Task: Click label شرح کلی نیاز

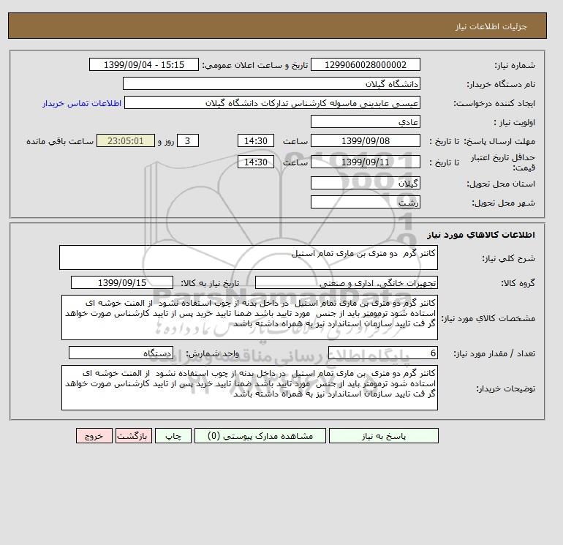Action: (508, 258)
